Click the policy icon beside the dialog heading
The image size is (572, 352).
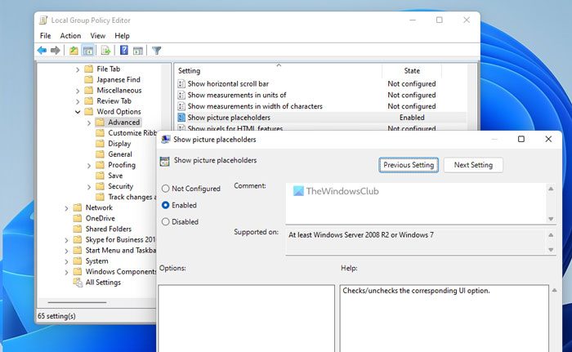click(165, 161)
